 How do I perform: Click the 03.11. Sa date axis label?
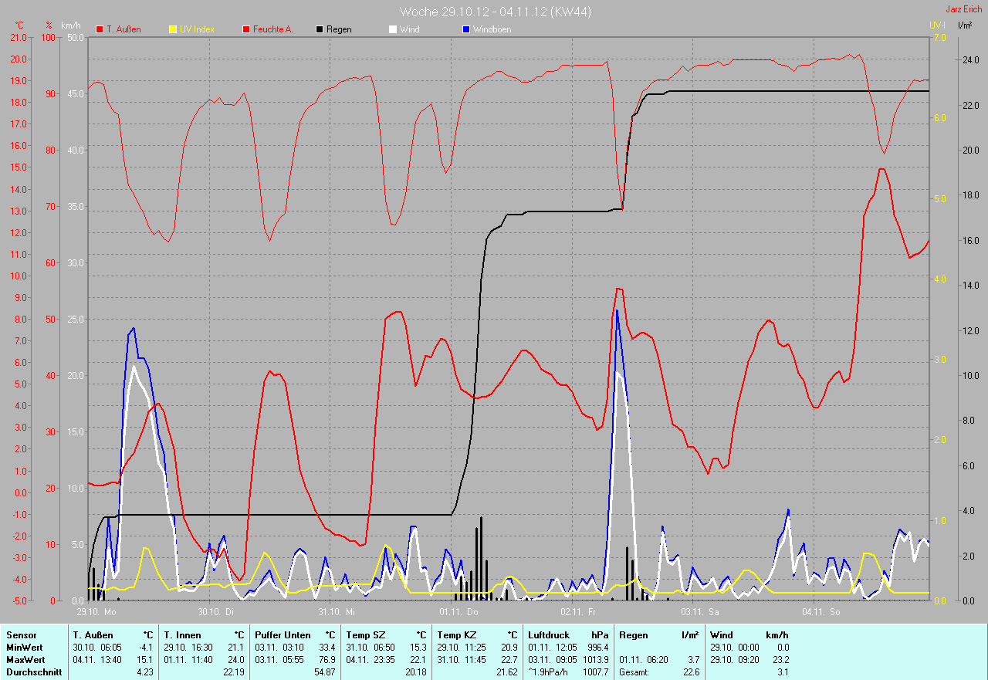[x=700, y=611]
